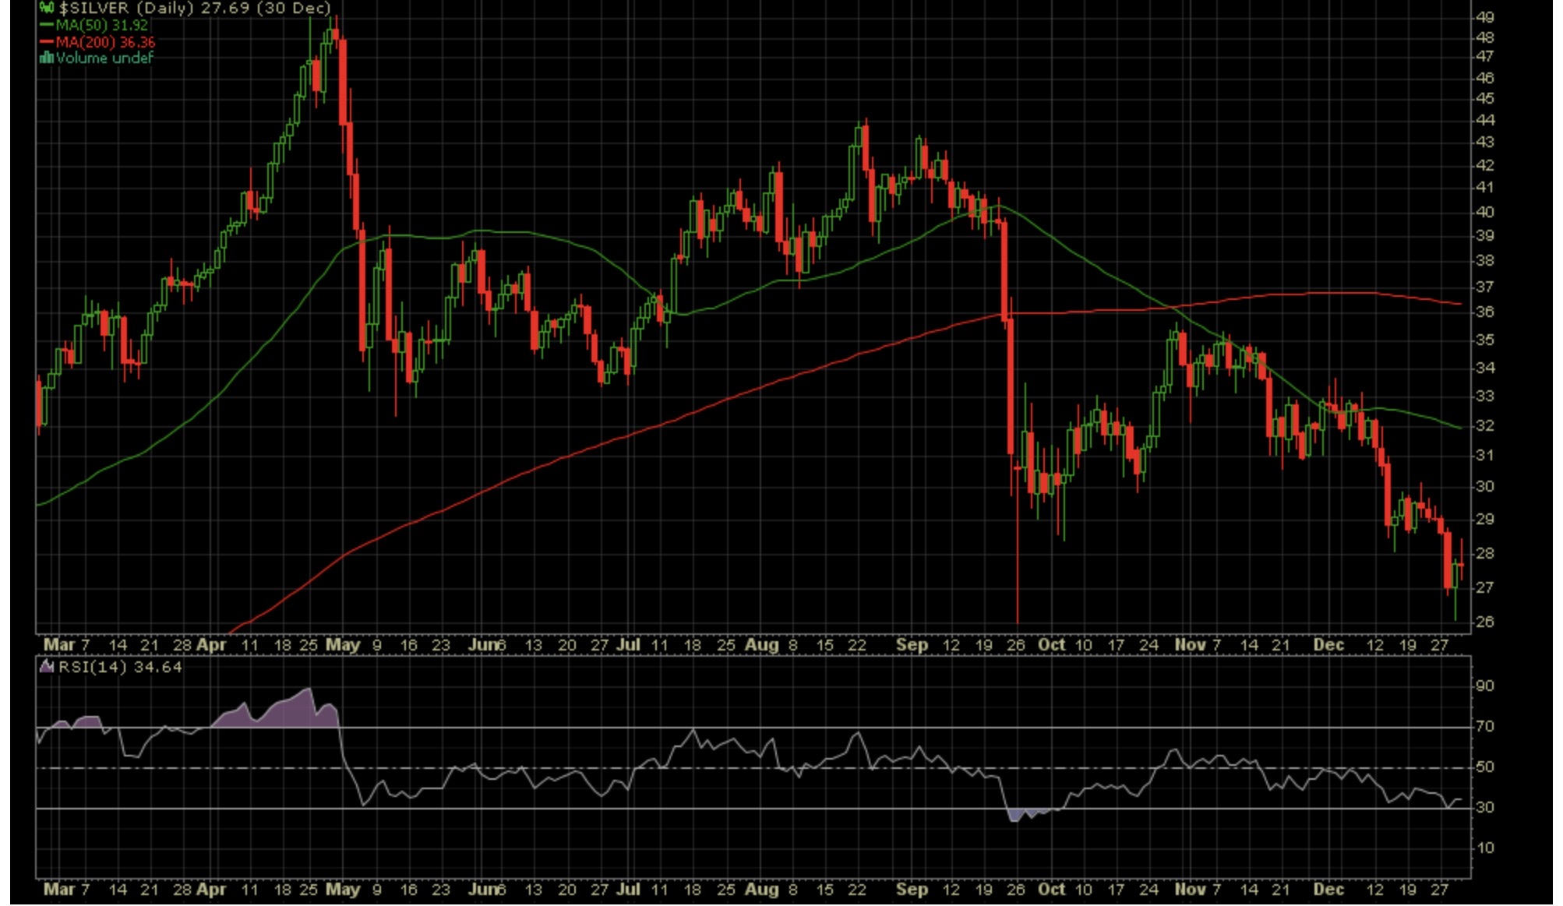
Task: Click the candlestick icon beside $SILVER title
Action: (x=46, y=8)
